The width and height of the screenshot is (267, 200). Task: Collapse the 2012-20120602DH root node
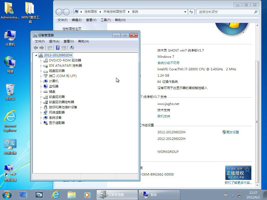coord(36,55)
